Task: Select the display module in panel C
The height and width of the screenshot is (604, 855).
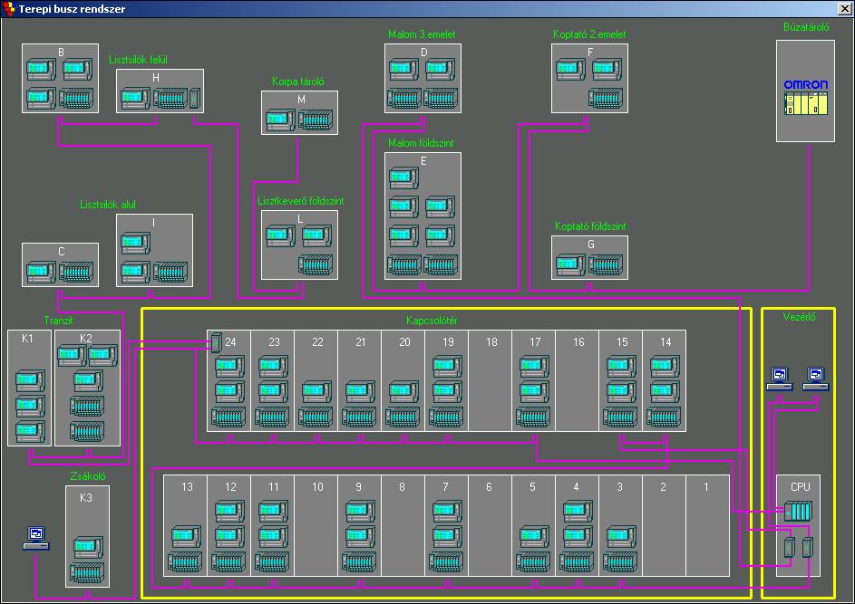Action: tap(41, 272)
